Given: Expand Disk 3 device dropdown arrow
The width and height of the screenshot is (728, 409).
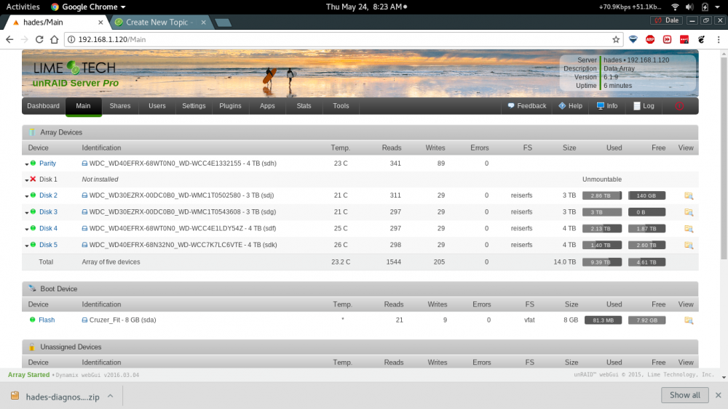Looking at the screenshot, I should pos(26,213).
